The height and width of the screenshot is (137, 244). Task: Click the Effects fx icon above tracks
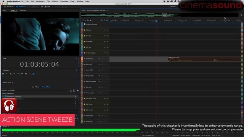point(85,20)
